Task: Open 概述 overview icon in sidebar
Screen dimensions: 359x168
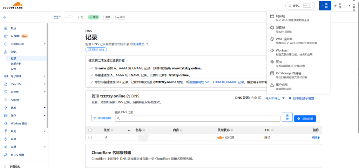Action: click(x=6, y=28)
